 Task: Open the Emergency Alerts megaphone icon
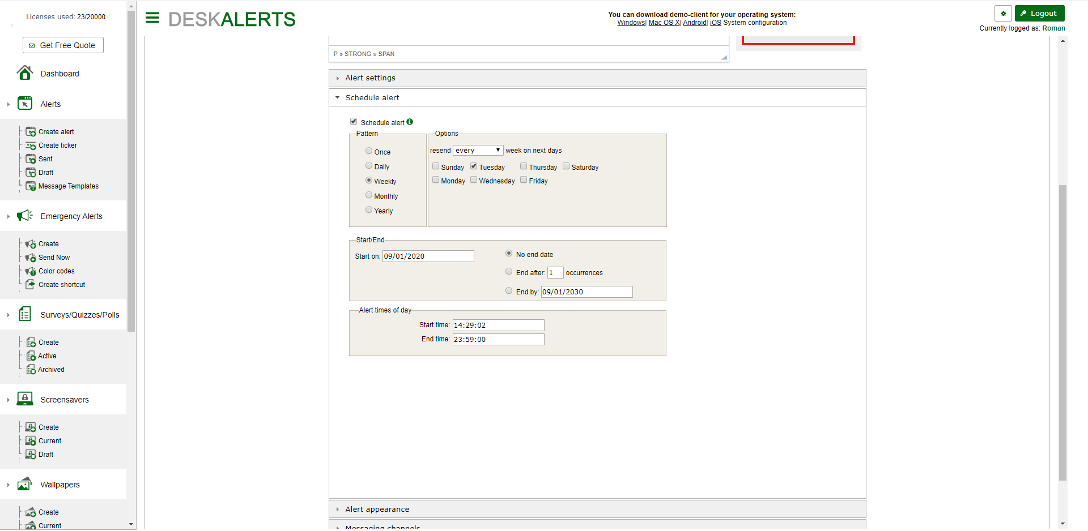[24, 216]
